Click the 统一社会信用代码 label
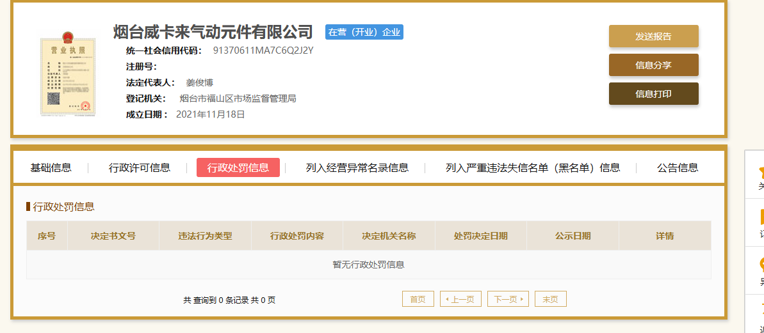 (164, 50)
